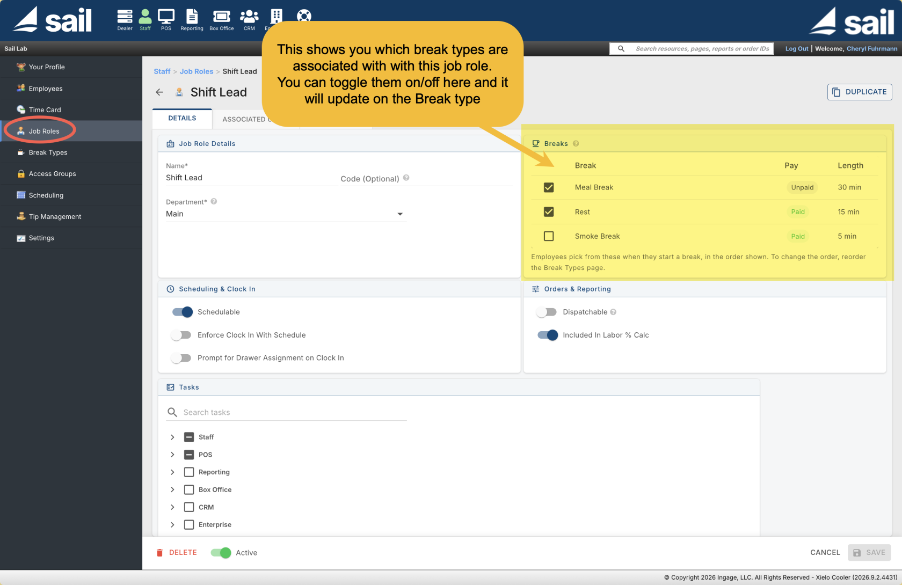Click the Log Out link
This screenshot has width=902, height=585.
pyautogui.click(x=797, y=49)
